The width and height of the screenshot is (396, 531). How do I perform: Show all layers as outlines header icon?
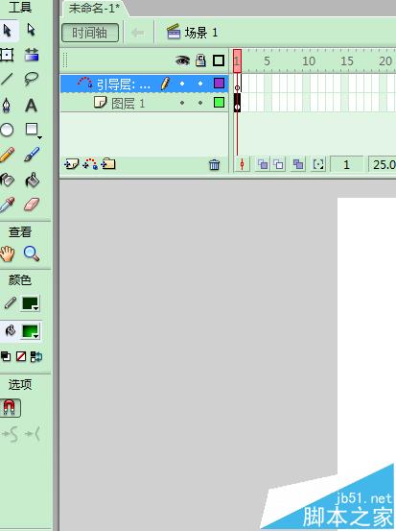(219, 60)
